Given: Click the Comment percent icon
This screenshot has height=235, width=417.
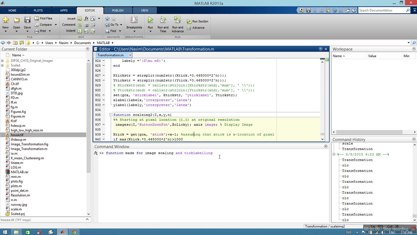Looking at the screenshot, I should coord(80,25).
